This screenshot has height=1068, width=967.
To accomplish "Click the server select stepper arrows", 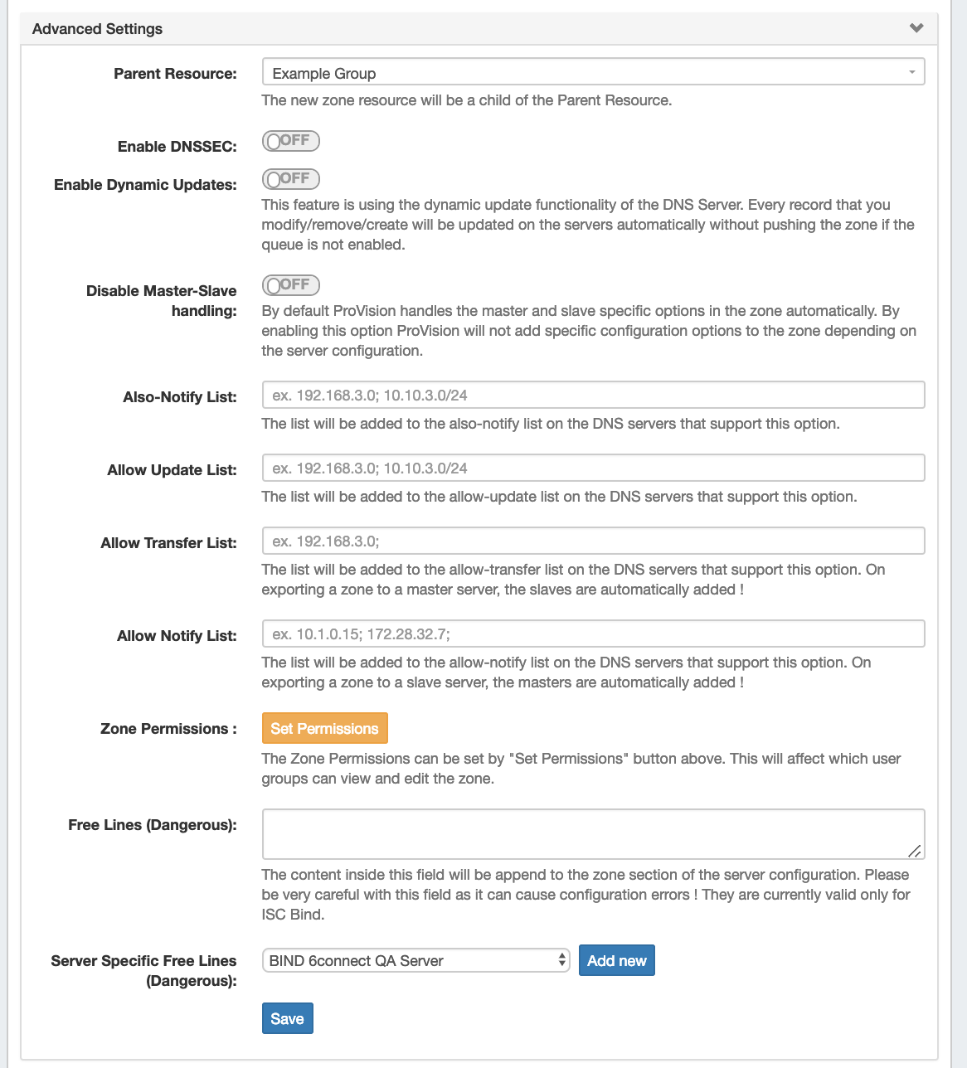I will pyautogui.click(x=562, y=960).
